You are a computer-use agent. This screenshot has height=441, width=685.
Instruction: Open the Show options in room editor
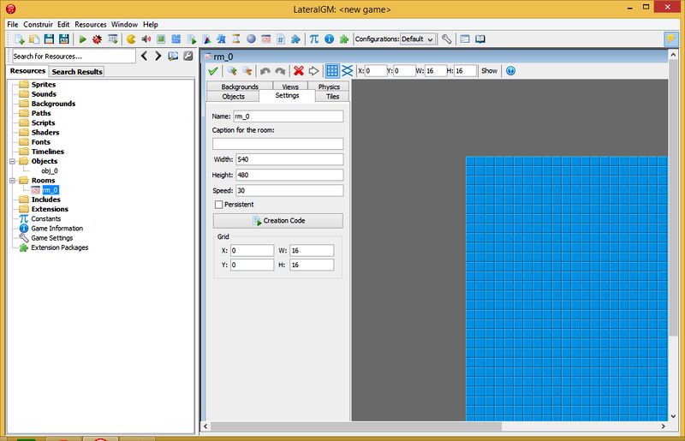point(489,71)
